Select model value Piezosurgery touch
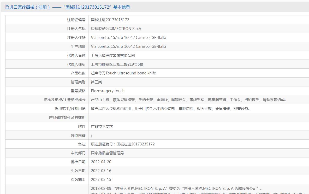 [x=108, y=91]
